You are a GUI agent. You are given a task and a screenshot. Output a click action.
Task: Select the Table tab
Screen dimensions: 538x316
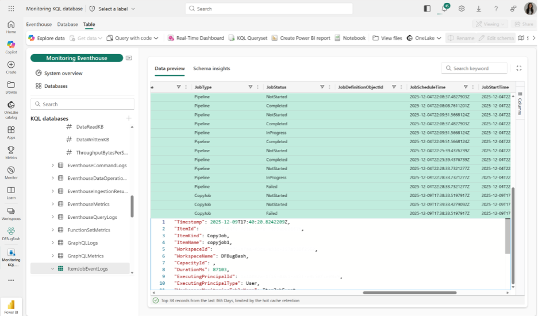[x=89, y=24]
